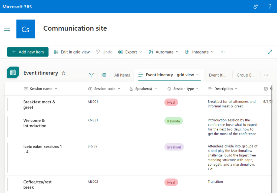Click Microsoft 365 header text

click(17, 7)
